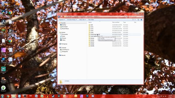Viewport: 175px width, 98px height.
Task: Select Favorites in the navigation pane
Action: tap(63, 23)
